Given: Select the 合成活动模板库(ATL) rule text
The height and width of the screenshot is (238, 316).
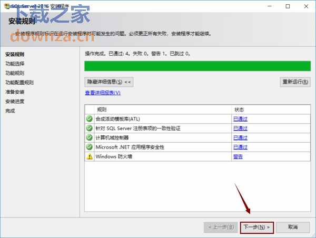Looking at the screenshot, I should coord(117,119).
